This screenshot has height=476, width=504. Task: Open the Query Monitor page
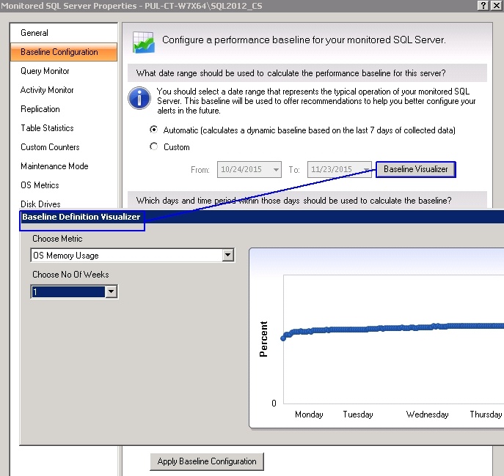[x=45, y=71]
